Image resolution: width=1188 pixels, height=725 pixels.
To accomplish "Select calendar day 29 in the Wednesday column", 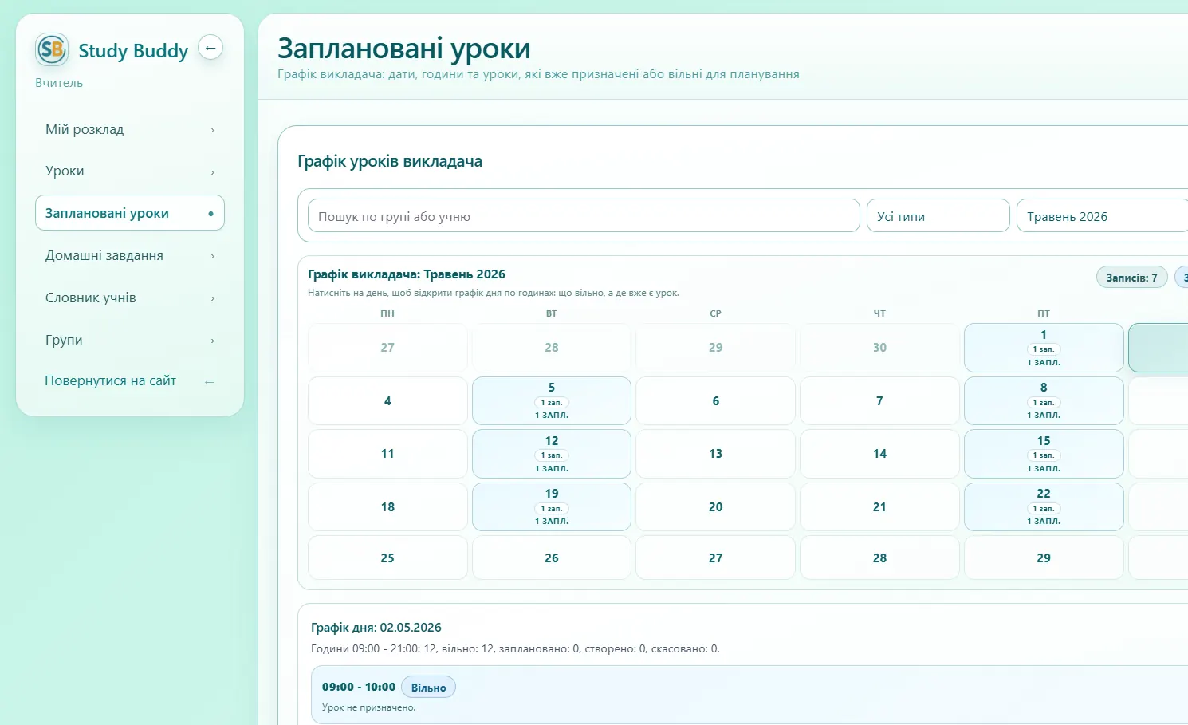I will tap(716, 348).
